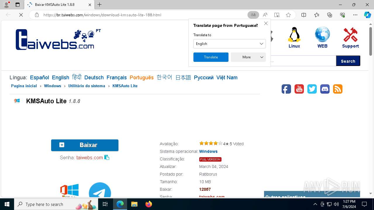Image resolution: width=374 pixels, height=210 pixels.
Task: Switch language to English
Action: click(x=60, y=78)
